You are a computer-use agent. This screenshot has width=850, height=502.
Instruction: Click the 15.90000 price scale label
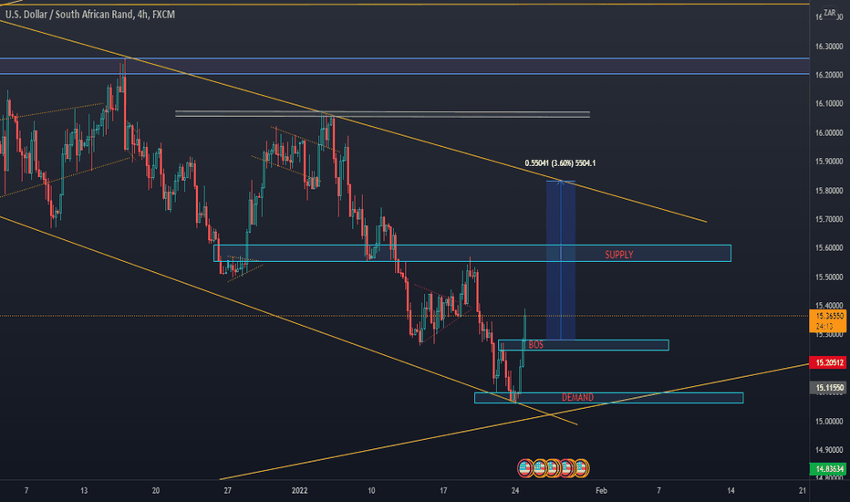click(x=829, y=162)
